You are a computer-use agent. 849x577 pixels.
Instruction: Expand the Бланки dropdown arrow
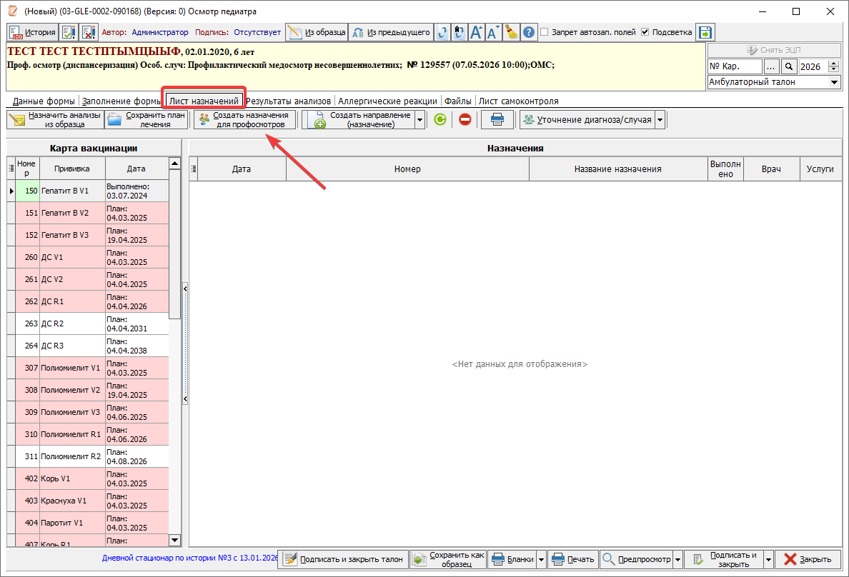click(542, 559)
